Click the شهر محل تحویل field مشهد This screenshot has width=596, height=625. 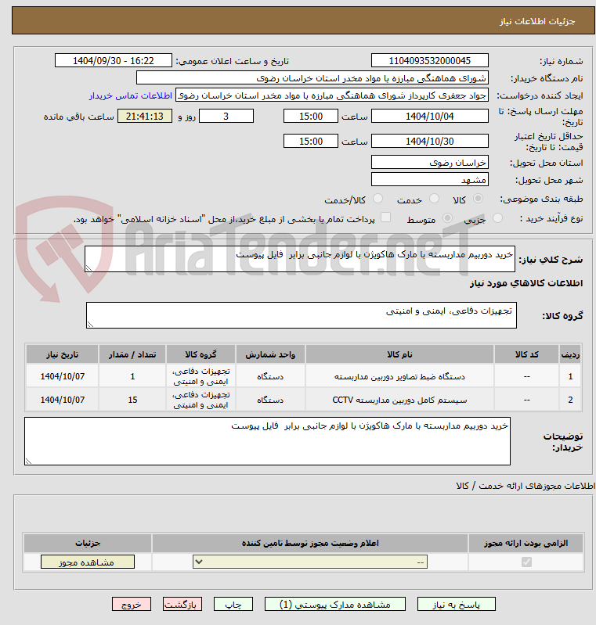point(429,179)
